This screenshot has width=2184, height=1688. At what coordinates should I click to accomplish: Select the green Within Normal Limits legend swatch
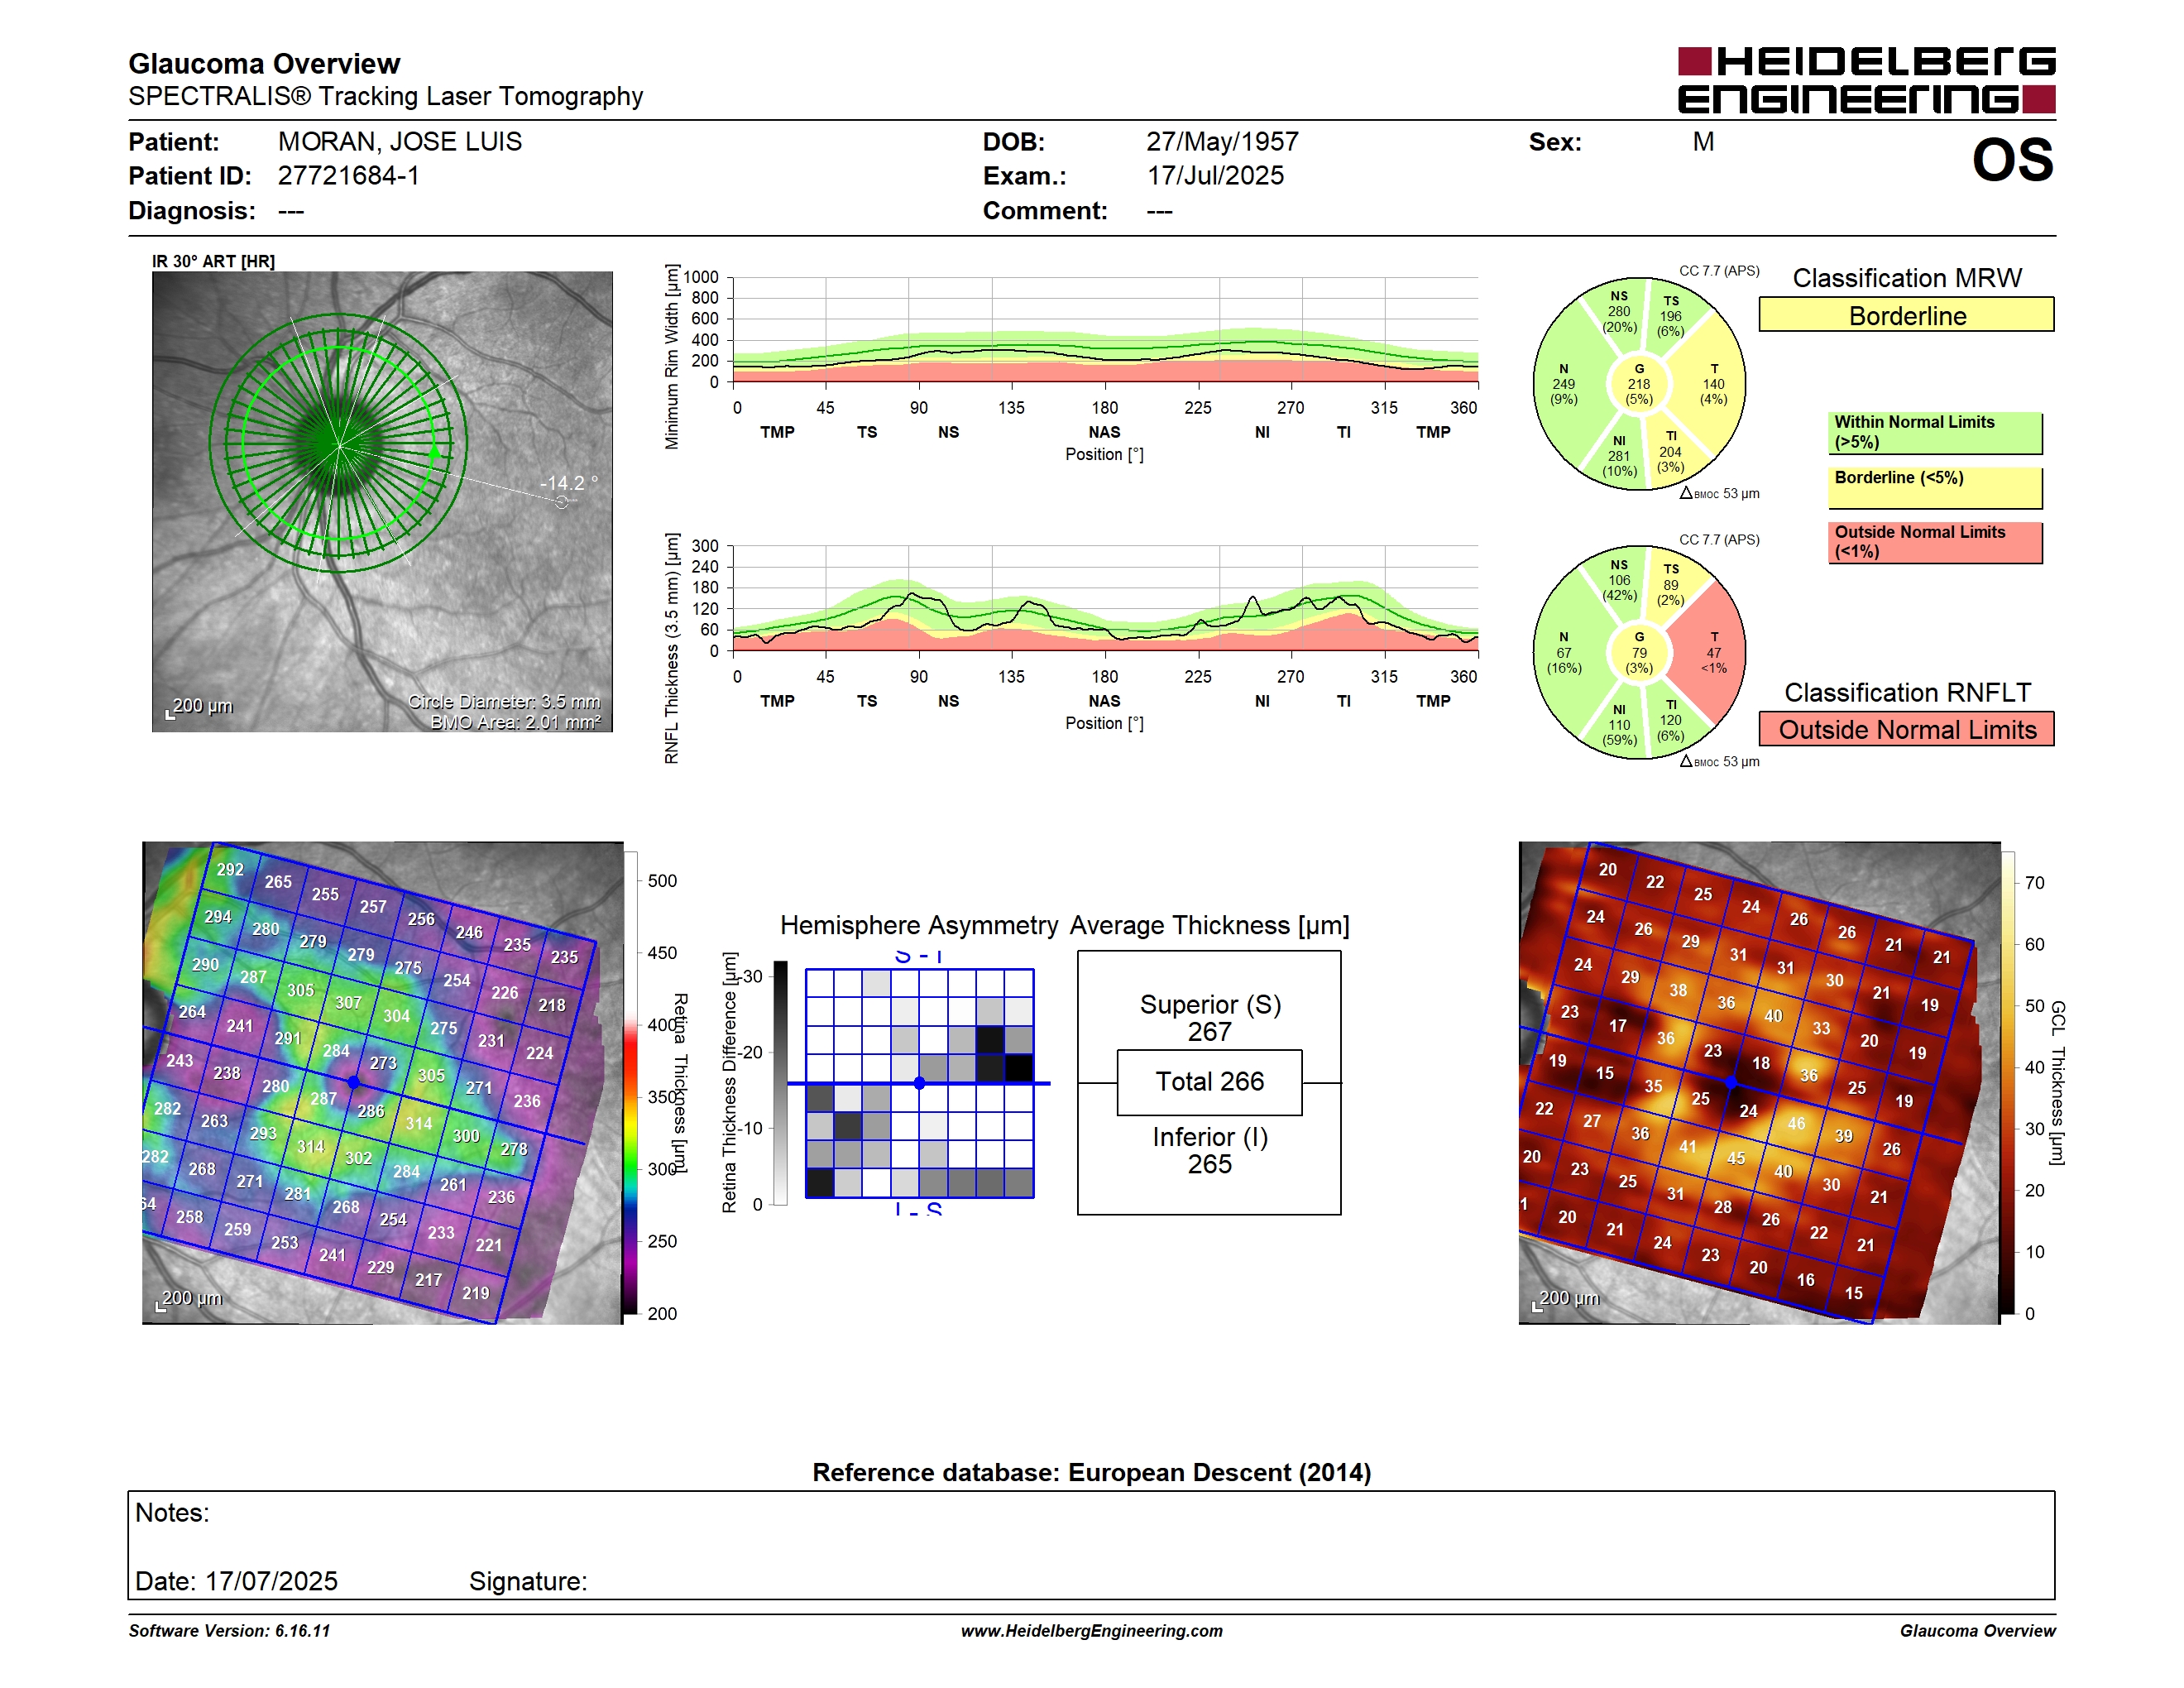[1935, 433]
